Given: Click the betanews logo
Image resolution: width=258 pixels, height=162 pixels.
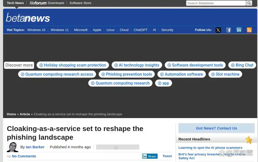Looking at the screenshot, I should click(28, 18).
